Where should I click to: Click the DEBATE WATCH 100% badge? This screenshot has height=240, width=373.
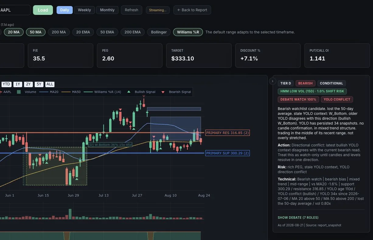[x=298, y=99]
